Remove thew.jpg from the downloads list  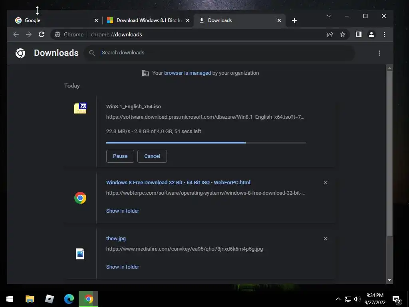click(x=325, y=239)
